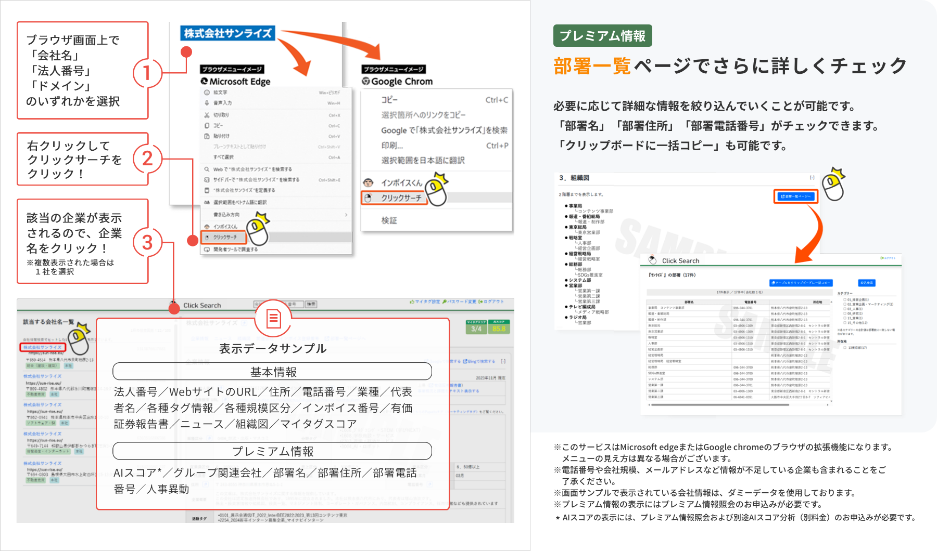Image resolution: width=937 pixels, height=551 pixels.
Task: Click the translate icon for ベトナム語に翻訳
Action: click(x=207, y=202)
